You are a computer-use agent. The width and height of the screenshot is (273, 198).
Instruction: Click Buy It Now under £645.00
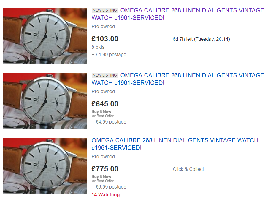tap(101, 111)
